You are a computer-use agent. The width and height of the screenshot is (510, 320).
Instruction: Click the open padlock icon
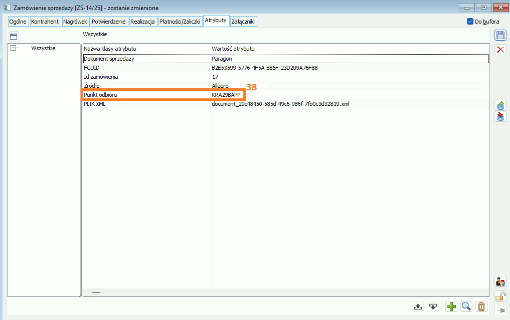500,295
